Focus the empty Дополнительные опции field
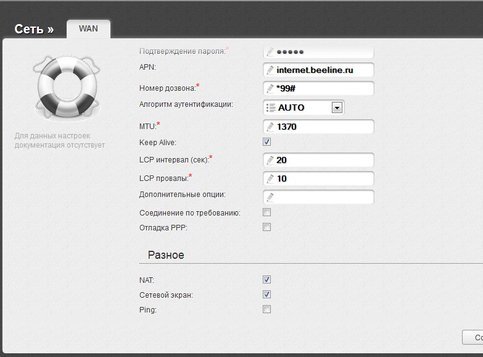This screenshot has width=483, height=357. click(x=318, y=197)
